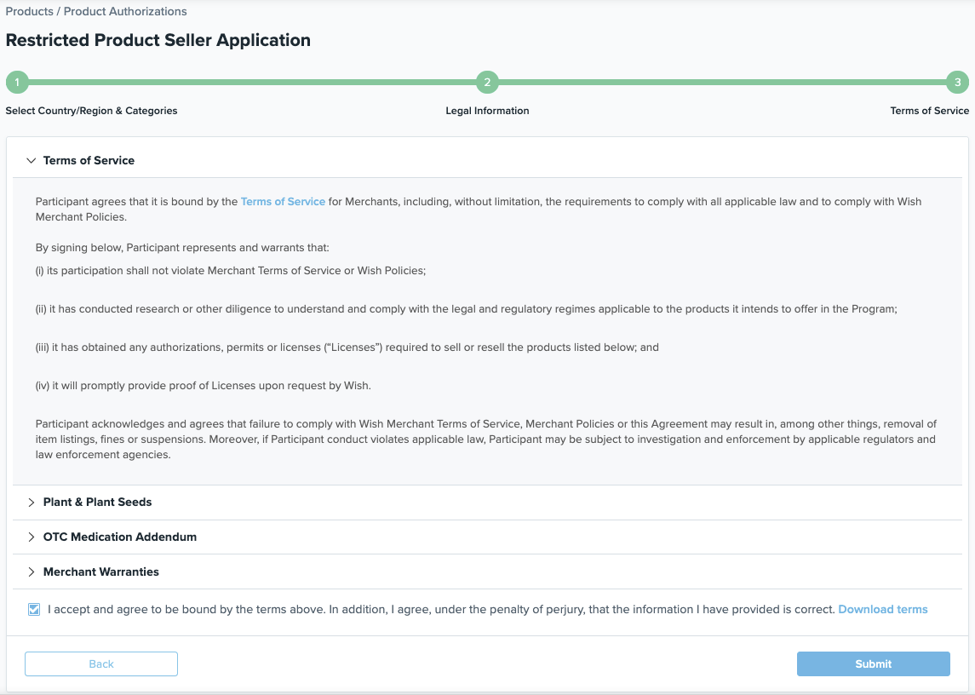Submit the seller application
This screenshot has height=695, width=975.
pyautogui.click(x=873, y=664)
